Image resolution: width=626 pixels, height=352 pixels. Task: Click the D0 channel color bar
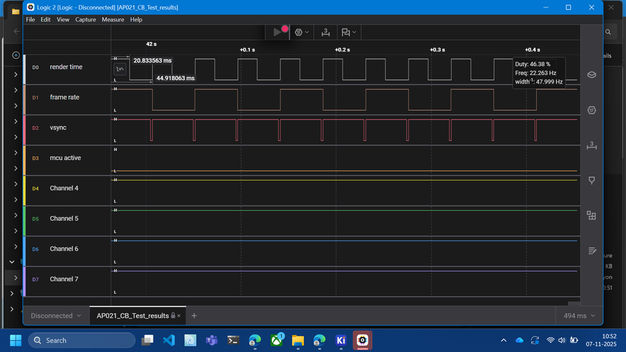pos(24,70)
